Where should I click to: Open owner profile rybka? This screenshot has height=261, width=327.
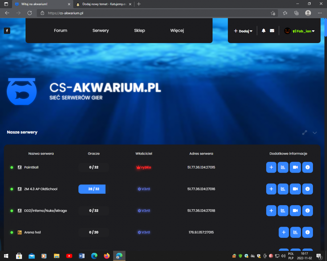[144, 167]
